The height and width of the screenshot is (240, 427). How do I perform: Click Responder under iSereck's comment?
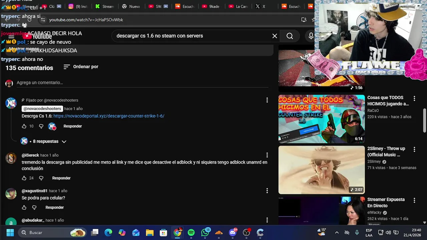point(61,178)
